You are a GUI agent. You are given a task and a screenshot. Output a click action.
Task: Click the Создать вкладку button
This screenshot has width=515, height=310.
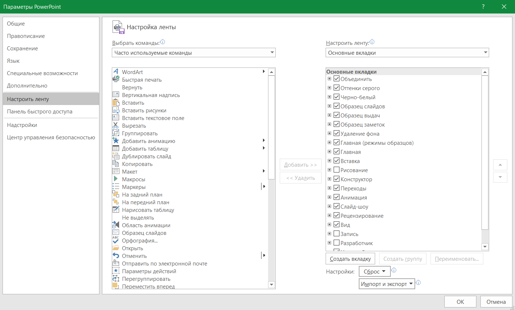[350, 259]
